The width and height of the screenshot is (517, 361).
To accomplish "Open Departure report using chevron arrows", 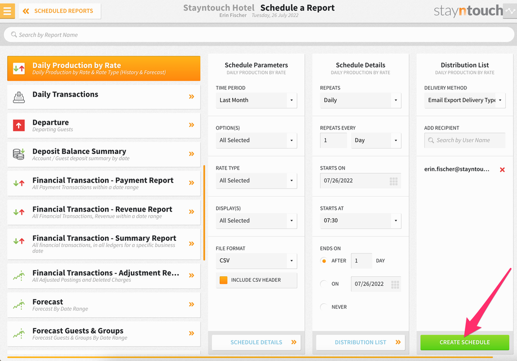I will point(191,125).
